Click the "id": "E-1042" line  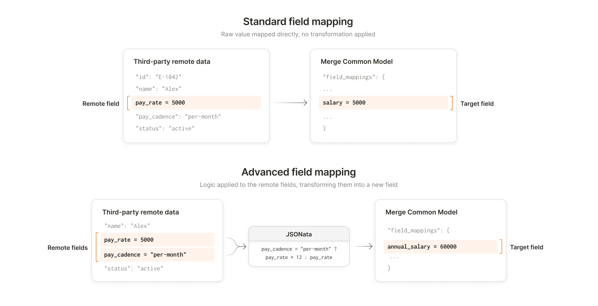pos(158,77)
